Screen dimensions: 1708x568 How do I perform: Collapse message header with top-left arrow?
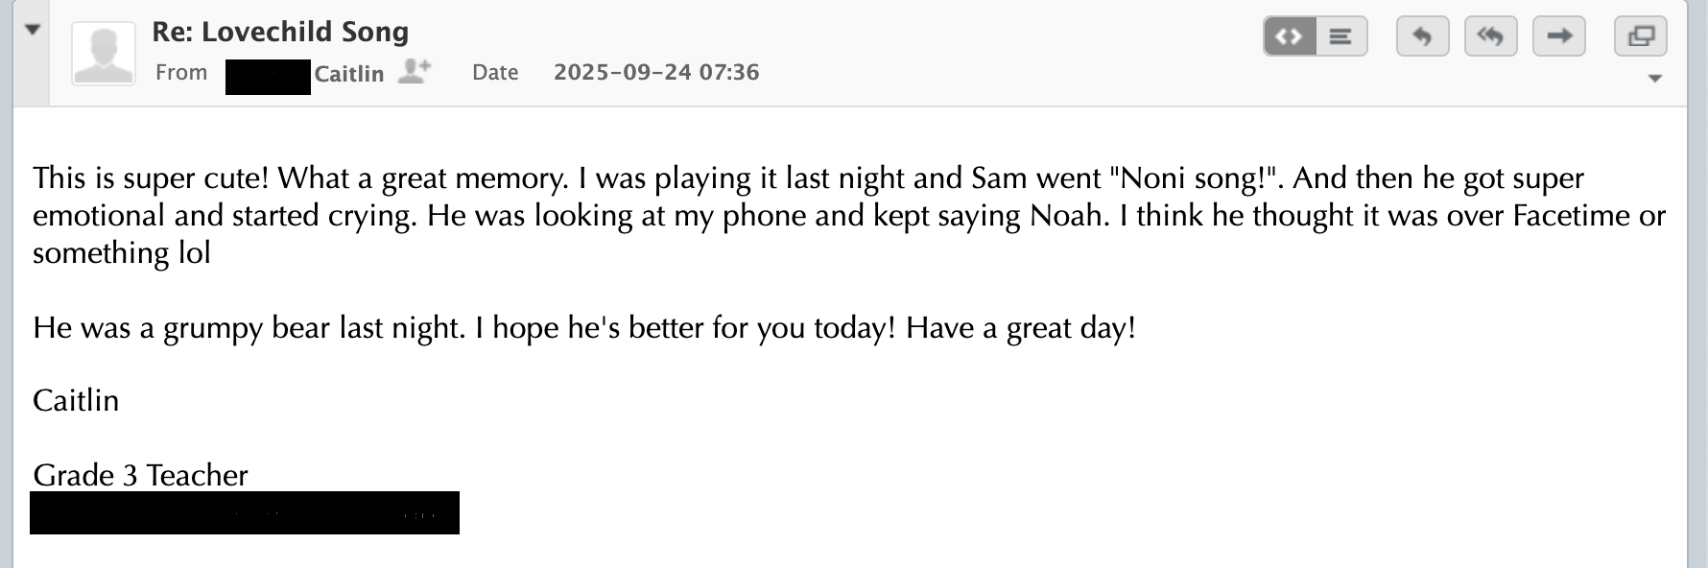pyautogui.click(x=33, y=30)
